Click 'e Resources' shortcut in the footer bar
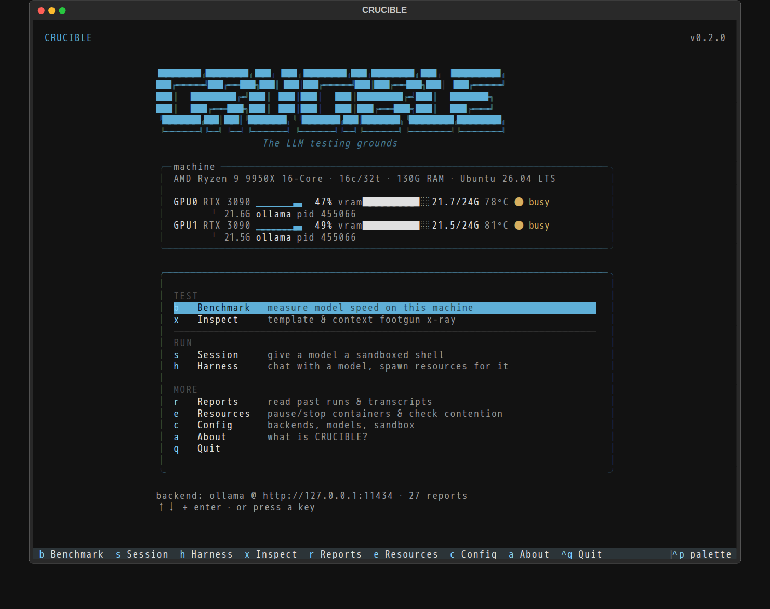This screenshot has height=609, width=770. point(406,554)
